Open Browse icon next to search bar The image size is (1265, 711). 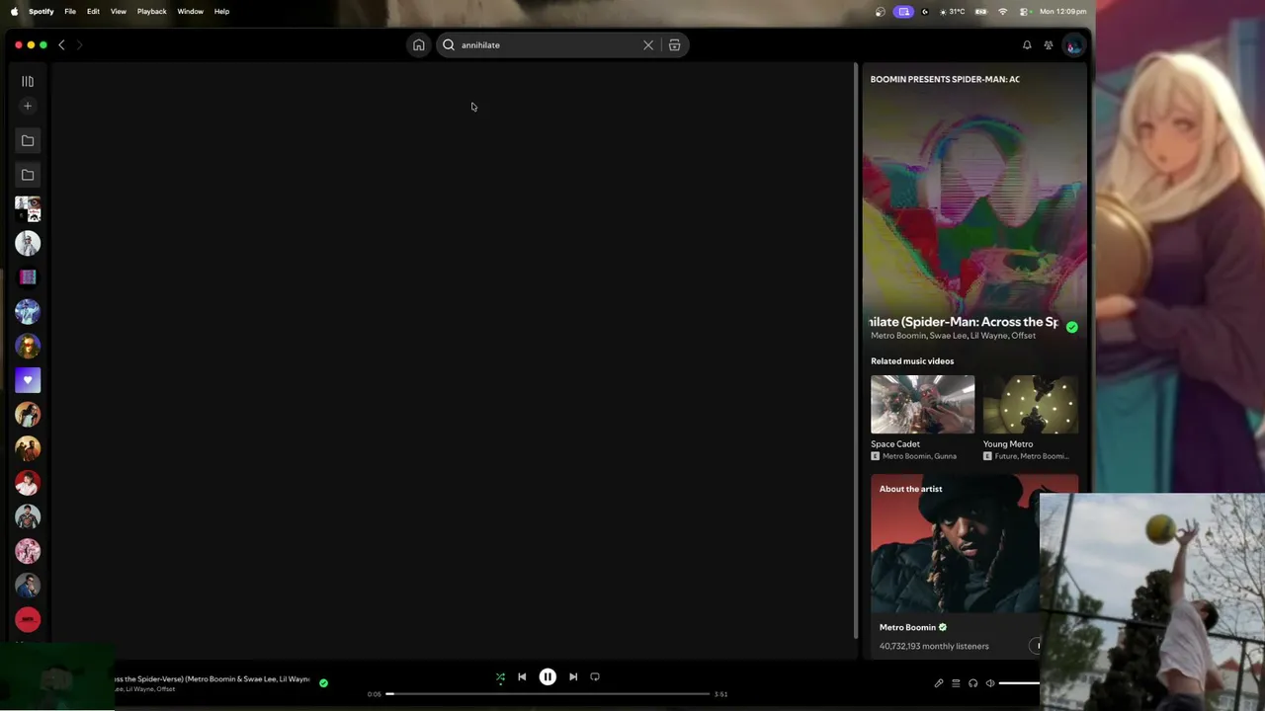pos(674,44)
